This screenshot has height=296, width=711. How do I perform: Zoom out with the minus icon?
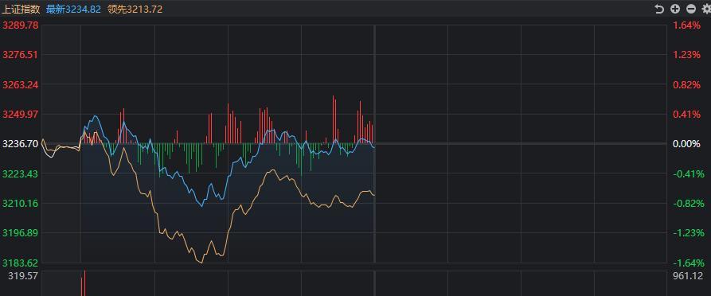click(690, 9)
